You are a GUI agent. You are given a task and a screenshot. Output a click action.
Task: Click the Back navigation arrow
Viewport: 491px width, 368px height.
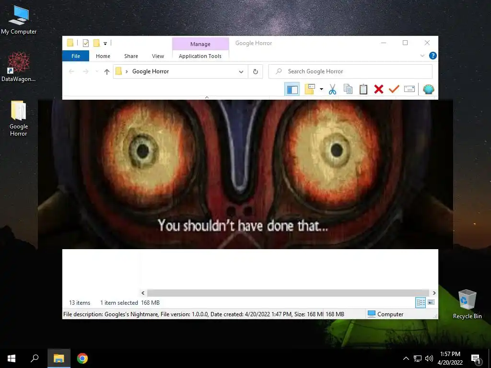[x=71, y=72]
